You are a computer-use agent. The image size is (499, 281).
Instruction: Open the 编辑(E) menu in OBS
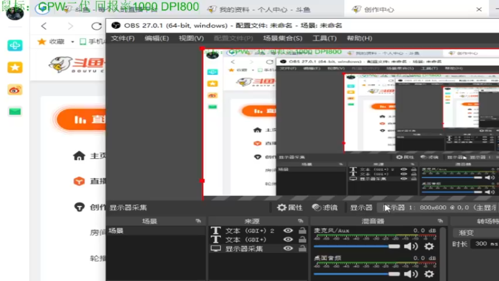157,38
